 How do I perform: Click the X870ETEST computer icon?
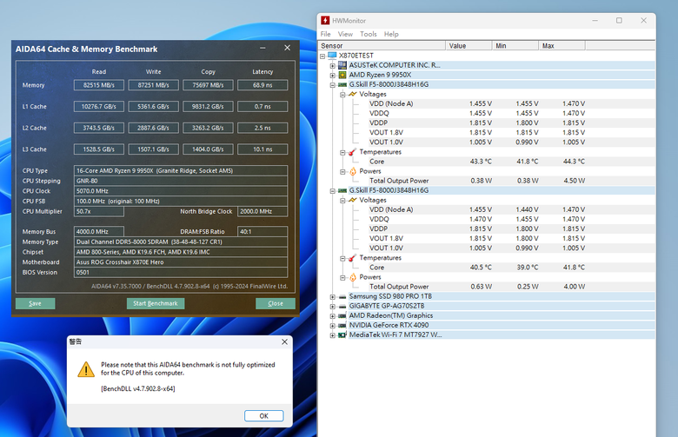332,56
